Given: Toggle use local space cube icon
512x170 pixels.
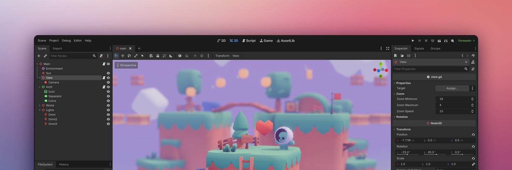Looking at the screenshot, I should [x=180, y=56].
